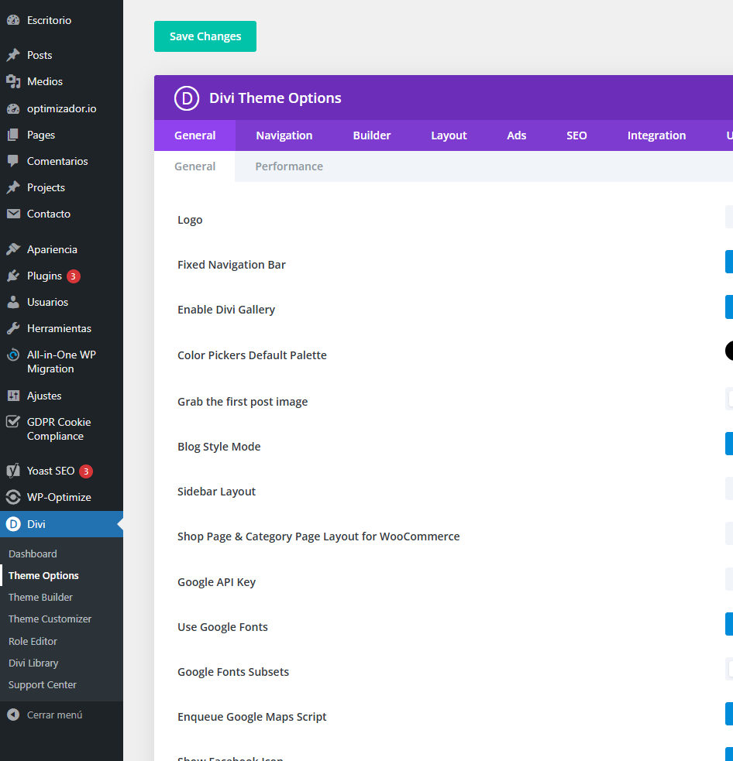Switch to the Builder tab

coord(372,135)
